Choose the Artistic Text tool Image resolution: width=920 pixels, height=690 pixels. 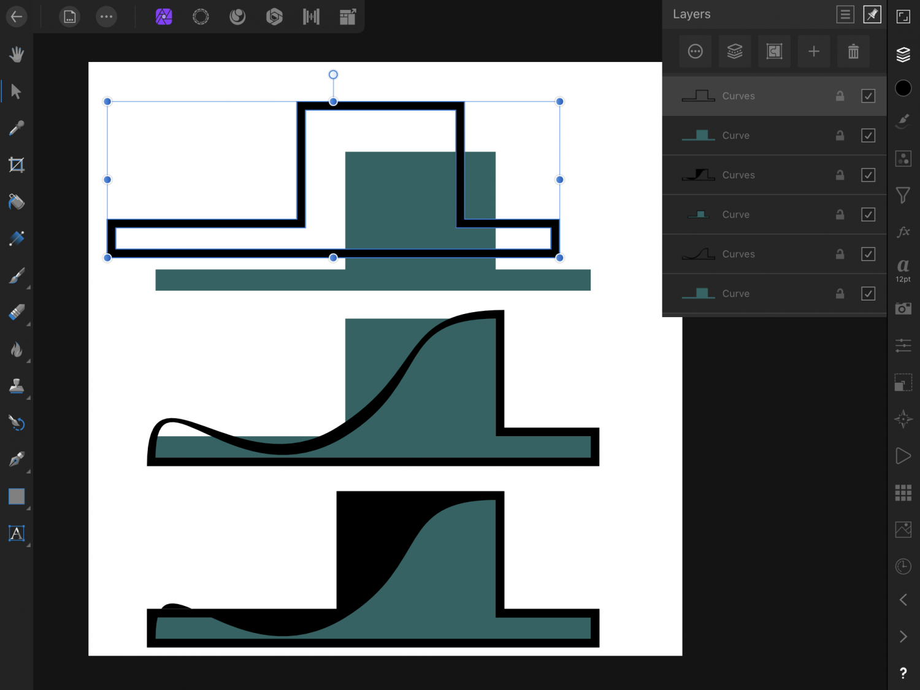tap(17, 534)
